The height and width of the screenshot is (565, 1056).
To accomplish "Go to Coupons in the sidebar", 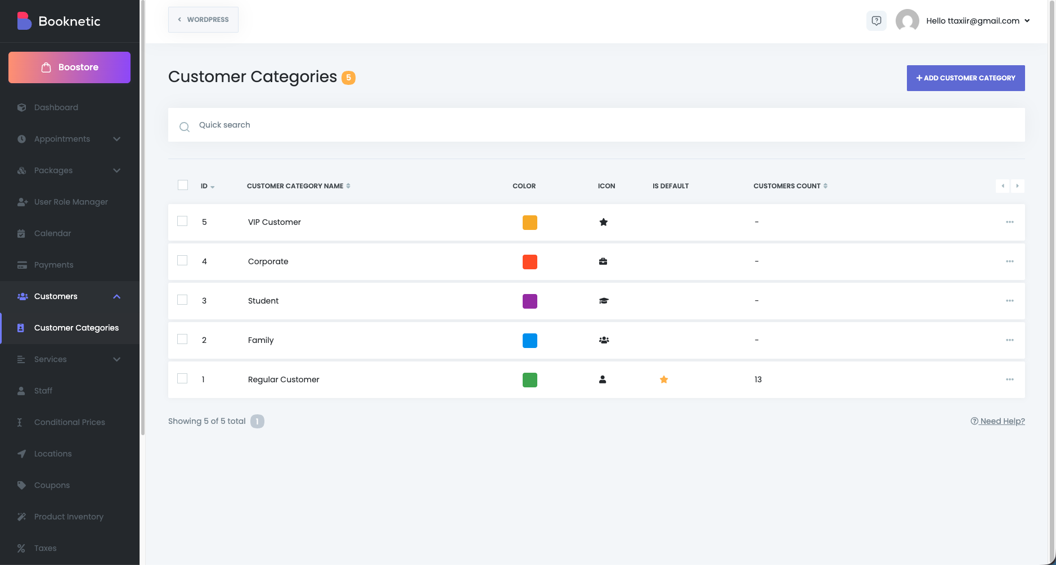I will tap(52, 485).
